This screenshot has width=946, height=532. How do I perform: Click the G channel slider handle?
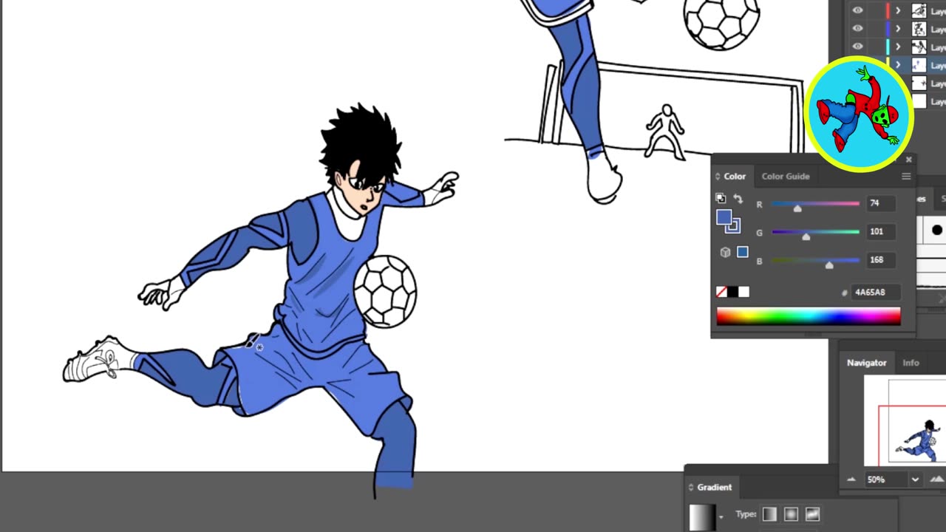[x=806, y=236]
